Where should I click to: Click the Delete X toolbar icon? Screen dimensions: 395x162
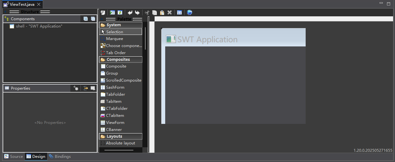[x=169, y=12]
